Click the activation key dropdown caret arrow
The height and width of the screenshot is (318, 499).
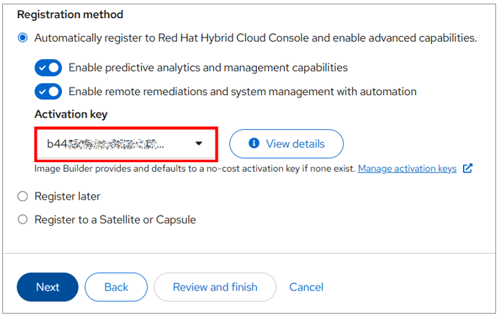199,143
